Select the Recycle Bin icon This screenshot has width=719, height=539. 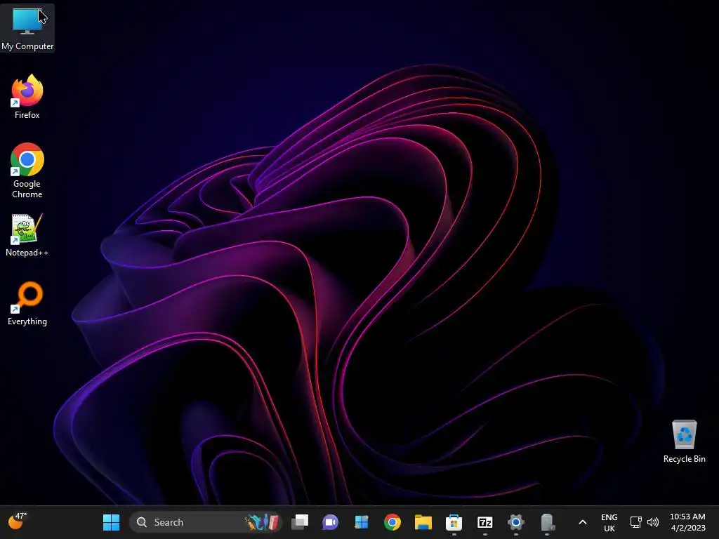click(684, 441)
